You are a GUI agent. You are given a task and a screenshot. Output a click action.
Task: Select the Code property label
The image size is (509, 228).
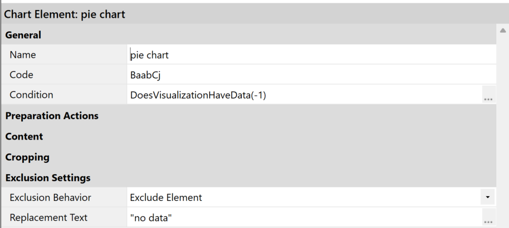[21, 75]
